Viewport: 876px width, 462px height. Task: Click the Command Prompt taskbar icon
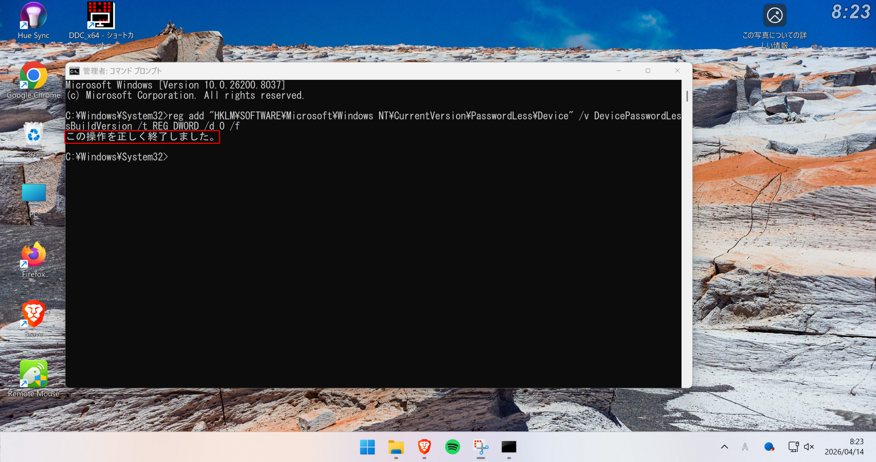[x=509, y=447]
